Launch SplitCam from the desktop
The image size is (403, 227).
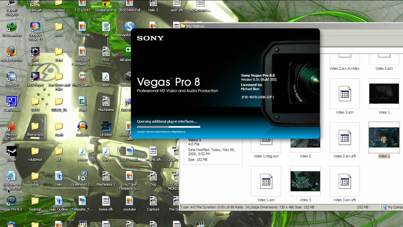point(35,6)
